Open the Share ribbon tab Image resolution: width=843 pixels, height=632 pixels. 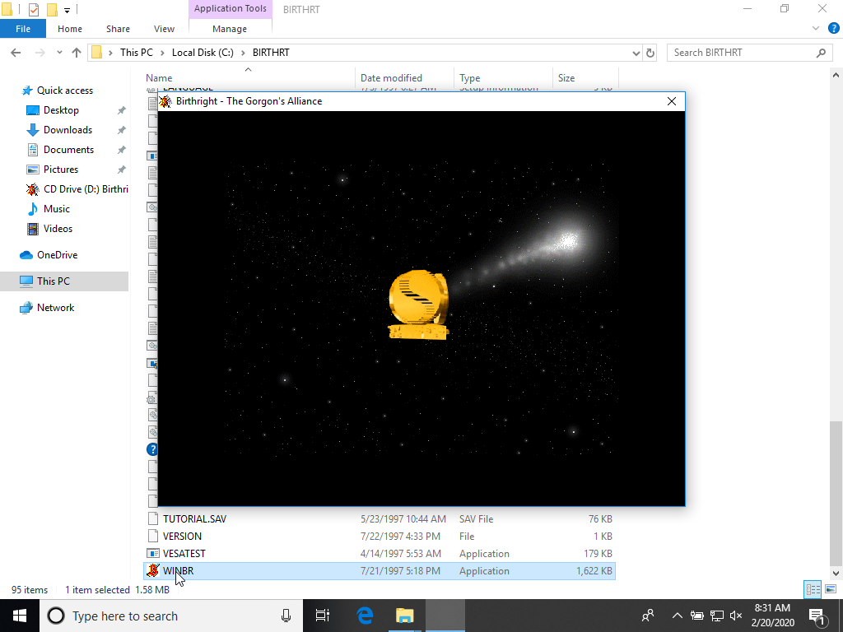click(118, 29)
